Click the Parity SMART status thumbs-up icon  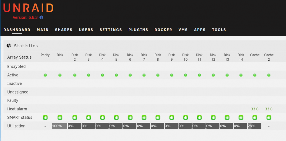[45, 118]
